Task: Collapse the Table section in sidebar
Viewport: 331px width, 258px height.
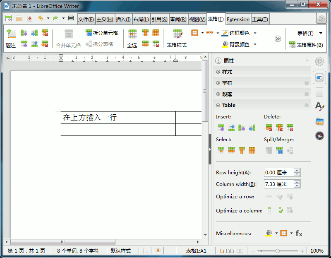Action: click(x=228, y=106)
